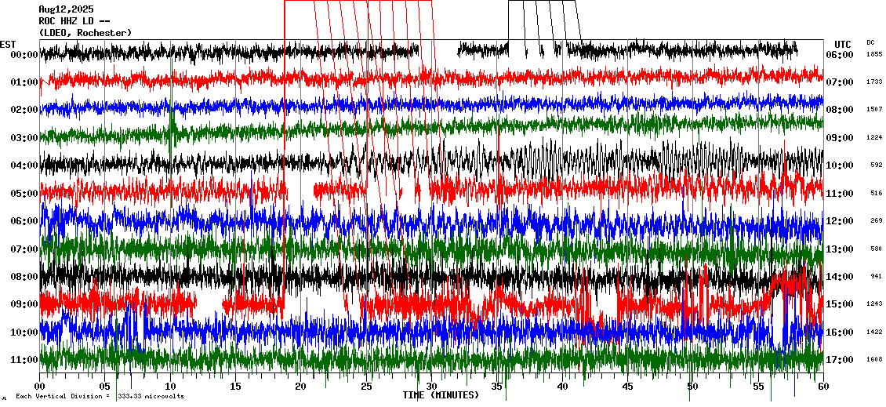
Task: Click the vertical division microvolts scale note
Action: pos(100,397)
